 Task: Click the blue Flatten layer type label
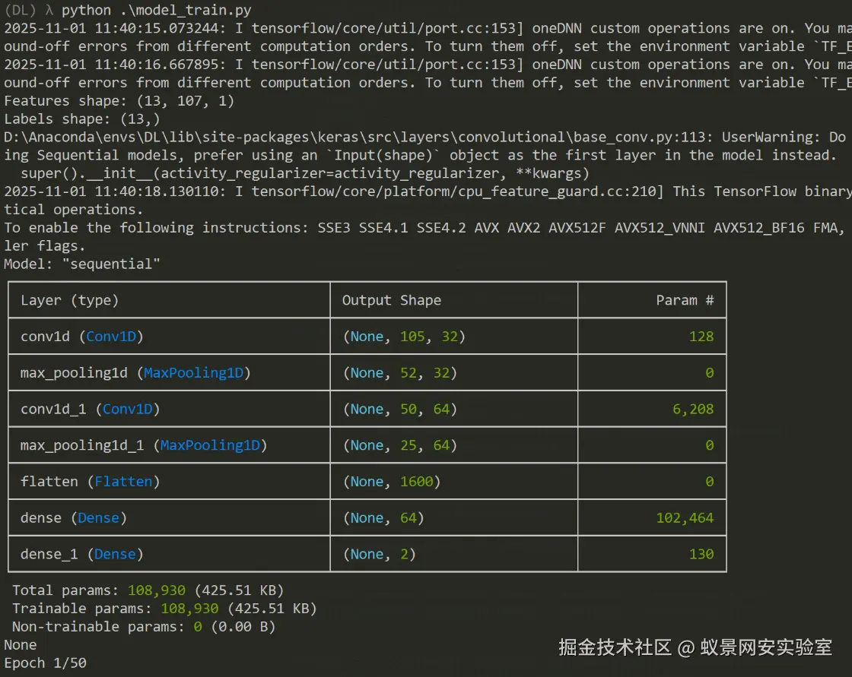[x=123, y=482]
